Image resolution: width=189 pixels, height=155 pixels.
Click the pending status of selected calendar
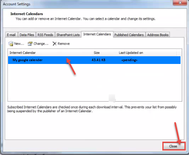[129, 60]
